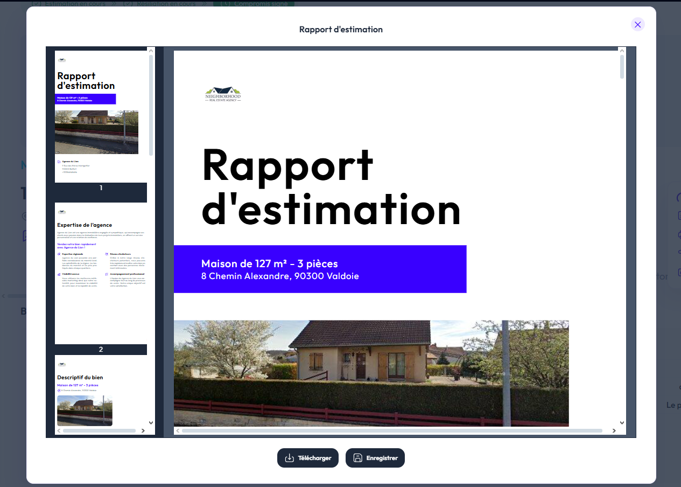Click the main preview scroll-up arrow

pos(622,51)
